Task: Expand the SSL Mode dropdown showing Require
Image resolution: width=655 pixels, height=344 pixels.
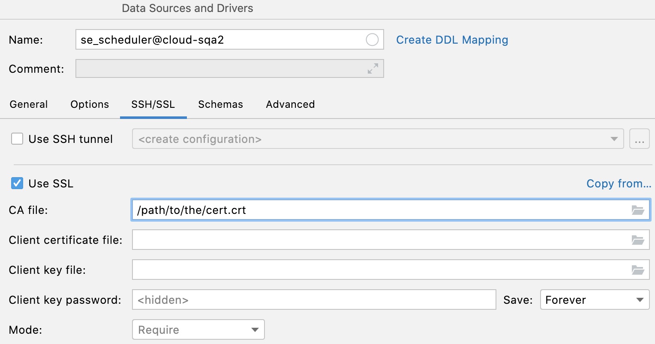Action: (x=198, y=330)
